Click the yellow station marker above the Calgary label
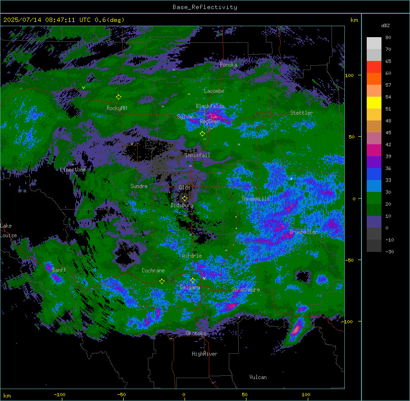The width and height of the screenshot is (410, 401). click(x=193, y=281)
